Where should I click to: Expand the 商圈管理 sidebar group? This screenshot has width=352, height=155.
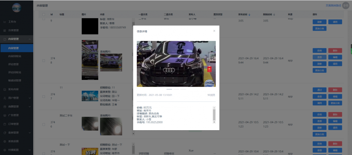[30, 107]
